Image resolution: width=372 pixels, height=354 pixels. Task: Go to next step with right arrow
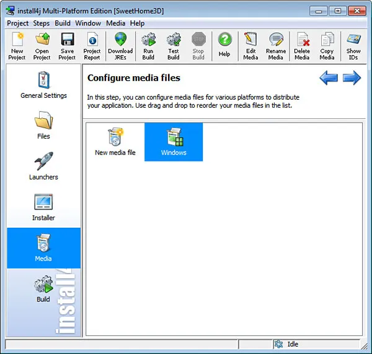pos(352,77)
